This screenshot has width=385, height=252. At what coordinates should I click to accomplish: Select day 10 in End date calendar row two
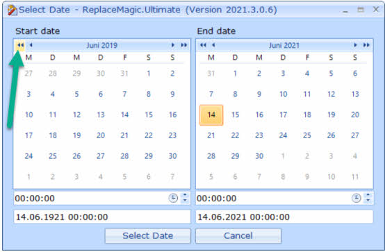point(284,94)
